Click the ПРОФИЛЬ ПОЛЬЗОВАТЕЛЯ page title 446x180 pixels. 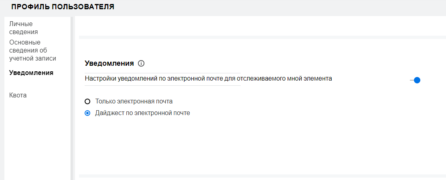[63, 7]
